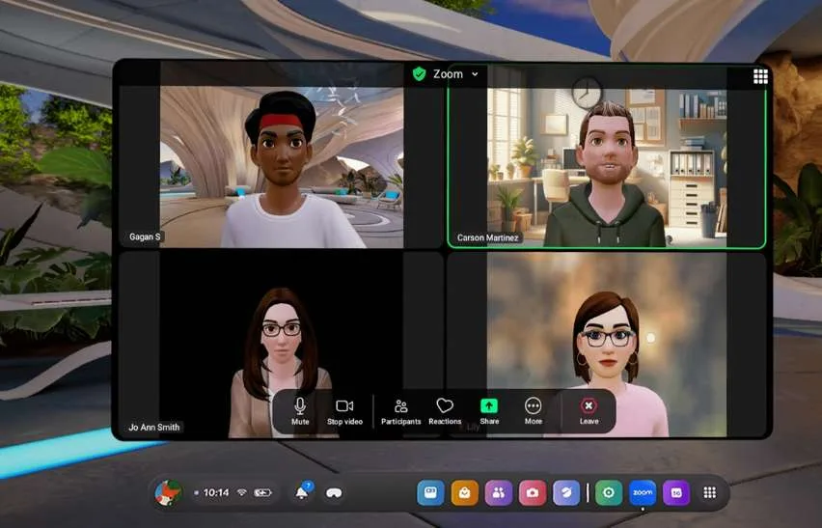Select the pink sweater avatar's video tile

[x=607, y=345]
